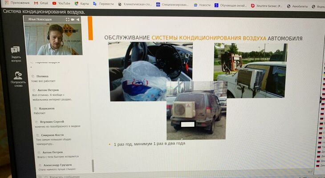Open the Хештеги бизнес bookmark

[267, 6]
